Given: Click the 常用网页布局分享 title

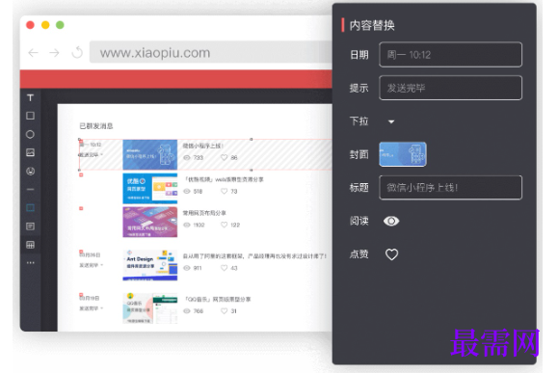Looking at the screenshot, I should (204, 213).
